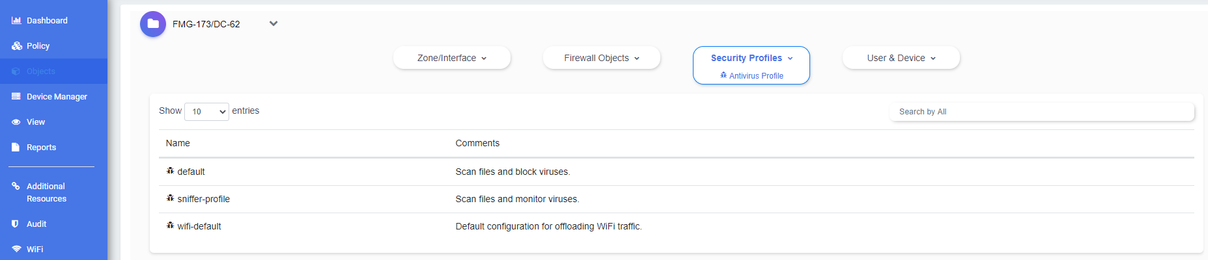The width and height of the screenshot is (1208, 260).
Task: Expand the FMG-173/DC-62 device dropdown
Action: point(274,24)
